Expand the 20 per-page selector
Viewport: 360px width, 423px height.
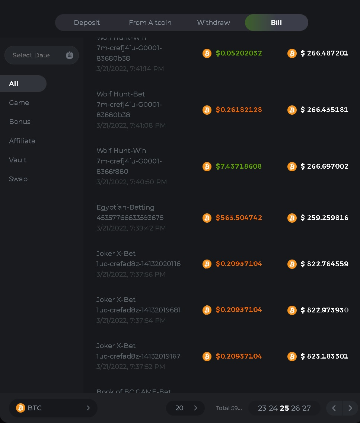point(185,408)
